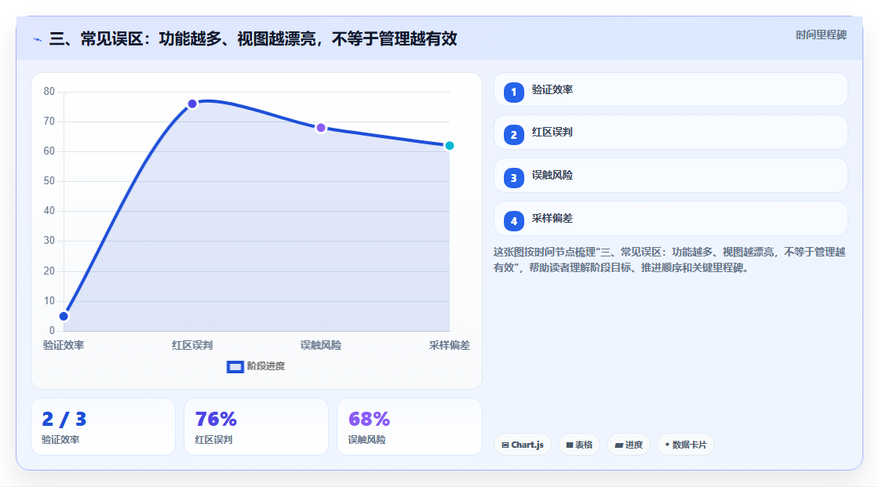Screen dimensions: 879x487
Task: Select the 采样偏差 list item
Action: pos(670,219)
